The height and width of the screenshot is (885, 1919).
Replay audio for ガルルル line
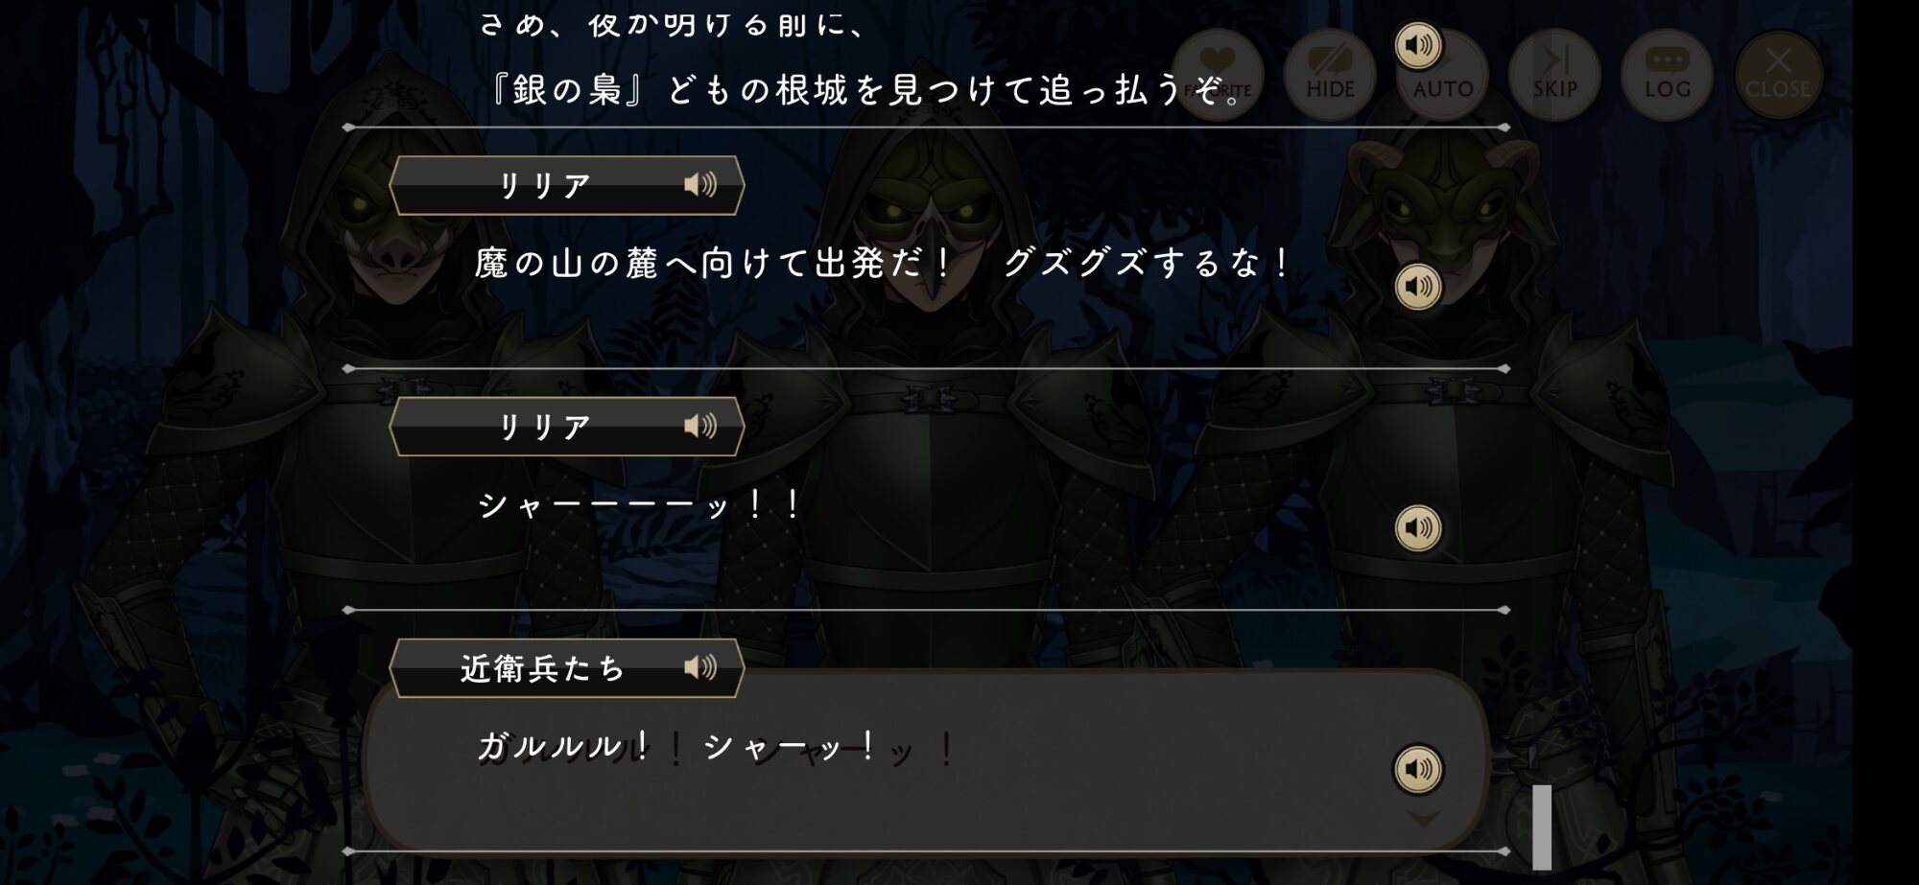1417,769
